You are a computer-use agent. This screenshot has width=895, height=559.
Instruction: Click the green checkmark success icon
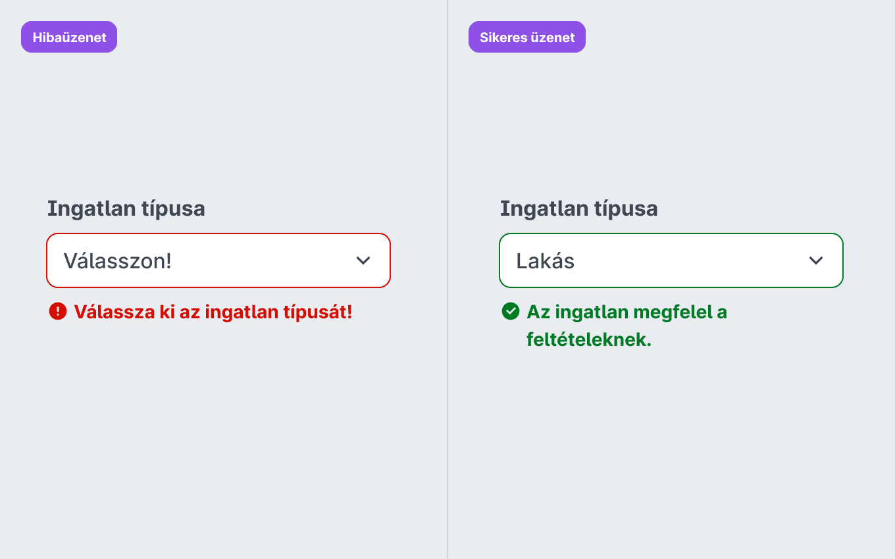tap(511, 311)
